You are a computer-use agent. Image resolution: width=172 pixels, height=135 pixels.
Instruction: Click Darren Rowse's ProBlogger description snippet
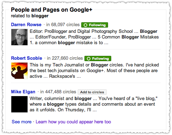pyautogui.click(x=94, y=37)
